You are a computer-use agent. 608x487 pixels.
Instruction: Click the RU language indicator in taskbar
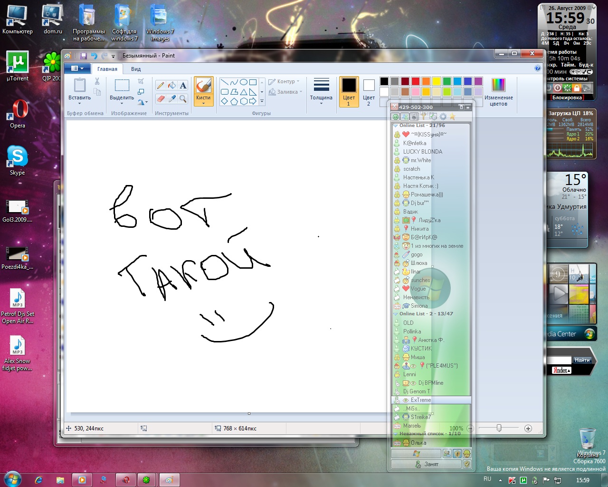pyautogui.click(x=487, y=479)
